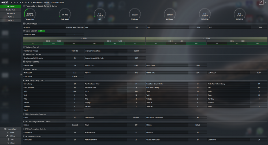Collapse the Voltage Controls subsection
The image size is (268, 145).
click(24, 69)
